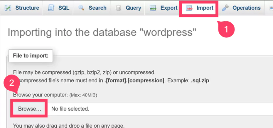Click the 'File to import:' legend
Screen dimensions: 273x128
(x=31, y=56)
